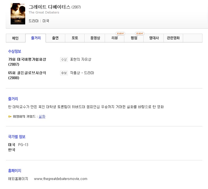Image resolution: width=208 pixels, height=189 pixels.
Task: Click the 그레이트 디베이터스 movie title
Action: (50, 7)
